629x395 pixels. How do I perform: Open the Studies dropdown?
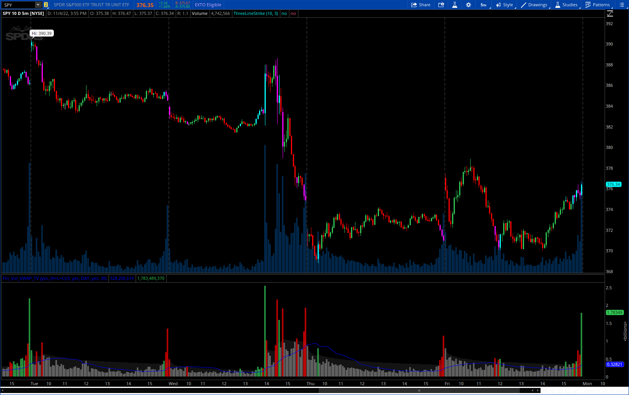tap(566, 5)
